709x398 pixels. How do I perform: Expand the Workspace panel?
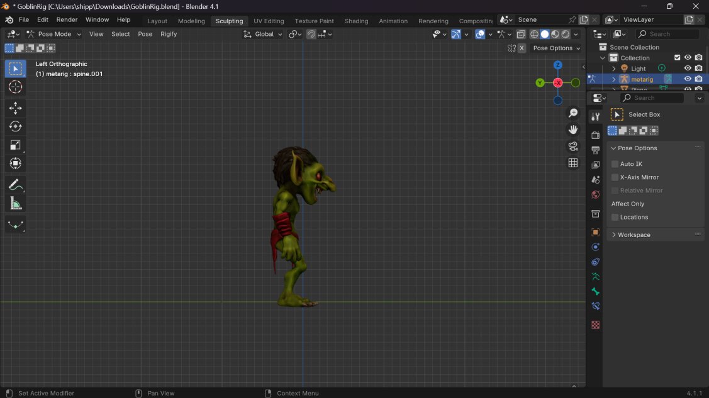click(634, 235)
